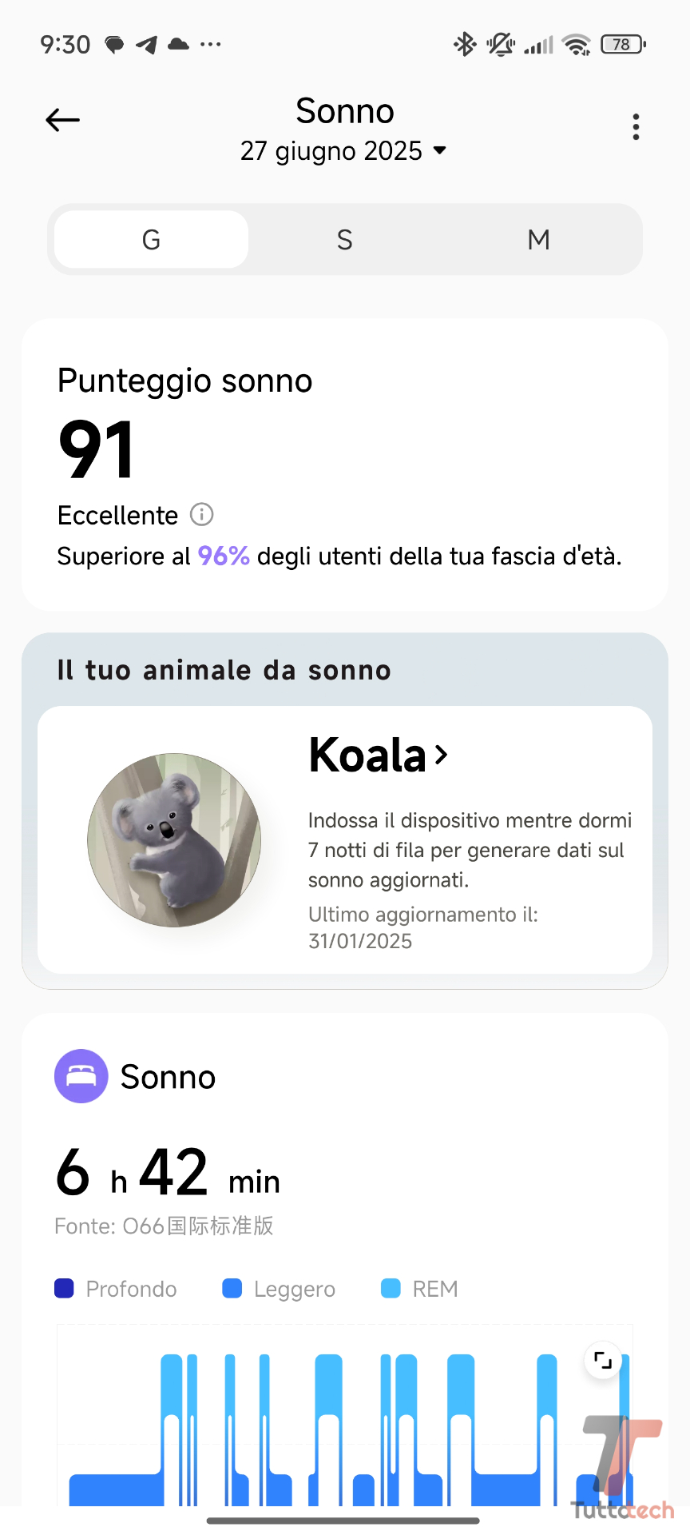Viewport: 690px width, 1535px height.
Task: Tap the battery indicator icon
Action: (623, 44)
